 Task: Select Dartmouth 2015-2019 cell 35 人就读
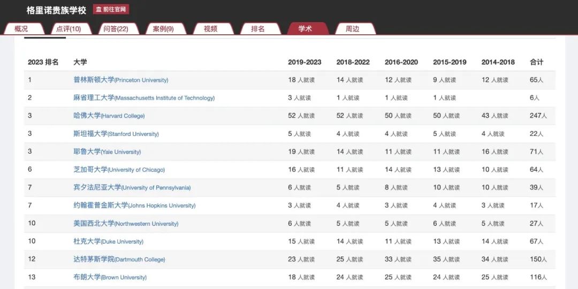pyautogui.click(x=446, y=259)
